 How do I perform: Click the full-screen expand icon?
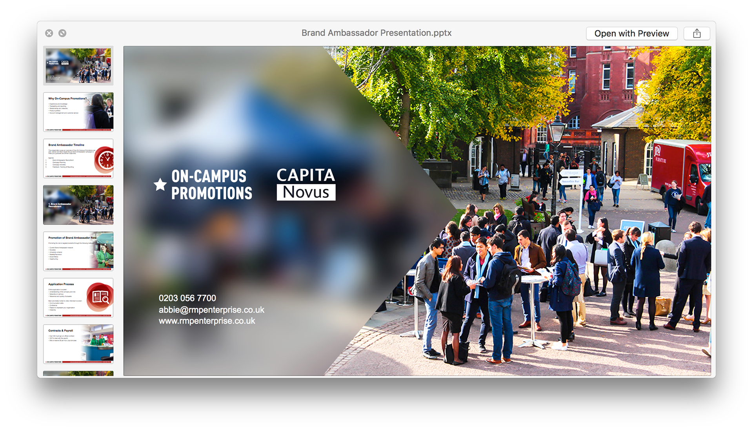pos(62,33)
